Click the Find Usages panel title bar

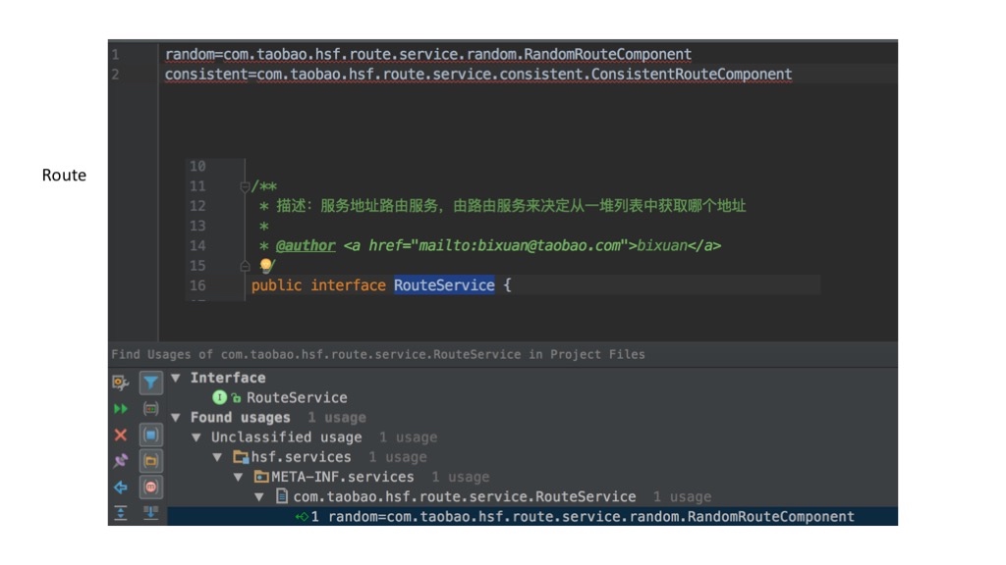pos(503,354)
